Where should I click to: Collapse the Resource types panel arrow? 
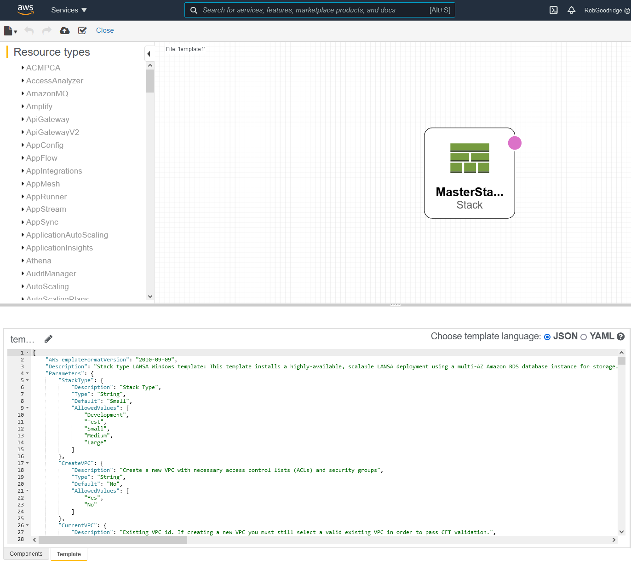tap(149, 54)
